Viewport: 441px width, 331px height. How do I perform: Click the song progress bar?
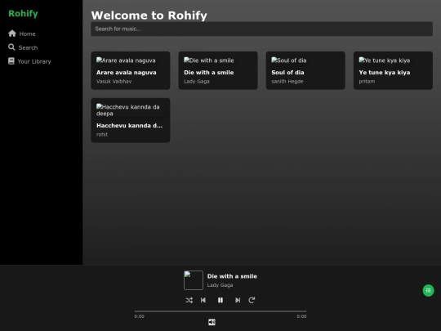[220, 311]
